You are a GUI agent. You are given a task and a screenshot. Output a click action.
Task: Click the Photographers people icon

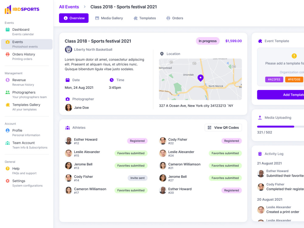tap(8, 92)
